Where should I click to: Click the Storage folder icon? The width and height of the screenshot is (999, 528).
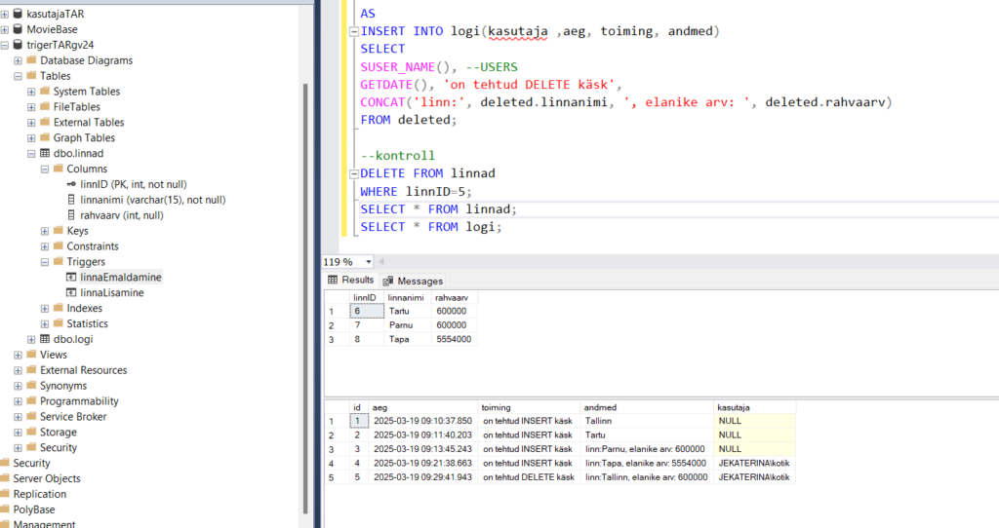pyautogui.click(x=31, y=432)
